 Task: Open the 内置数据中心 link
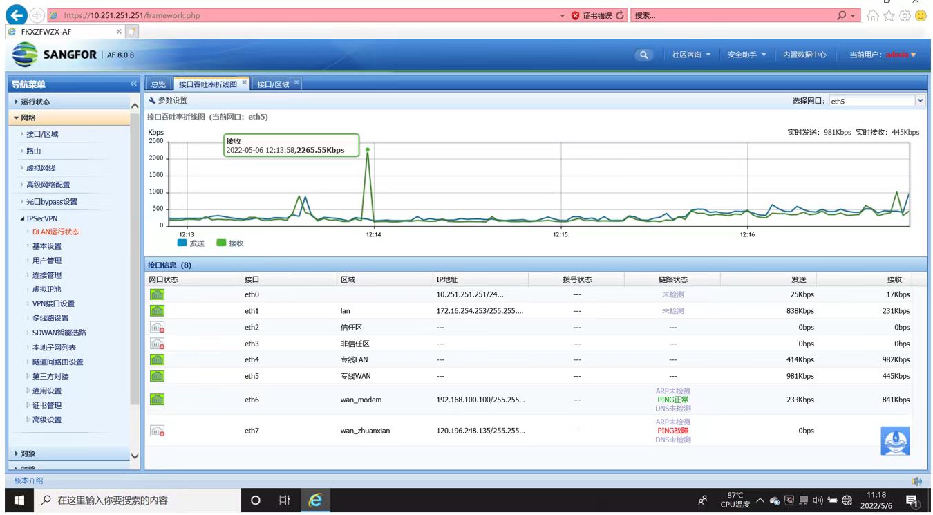coord(804,55)
